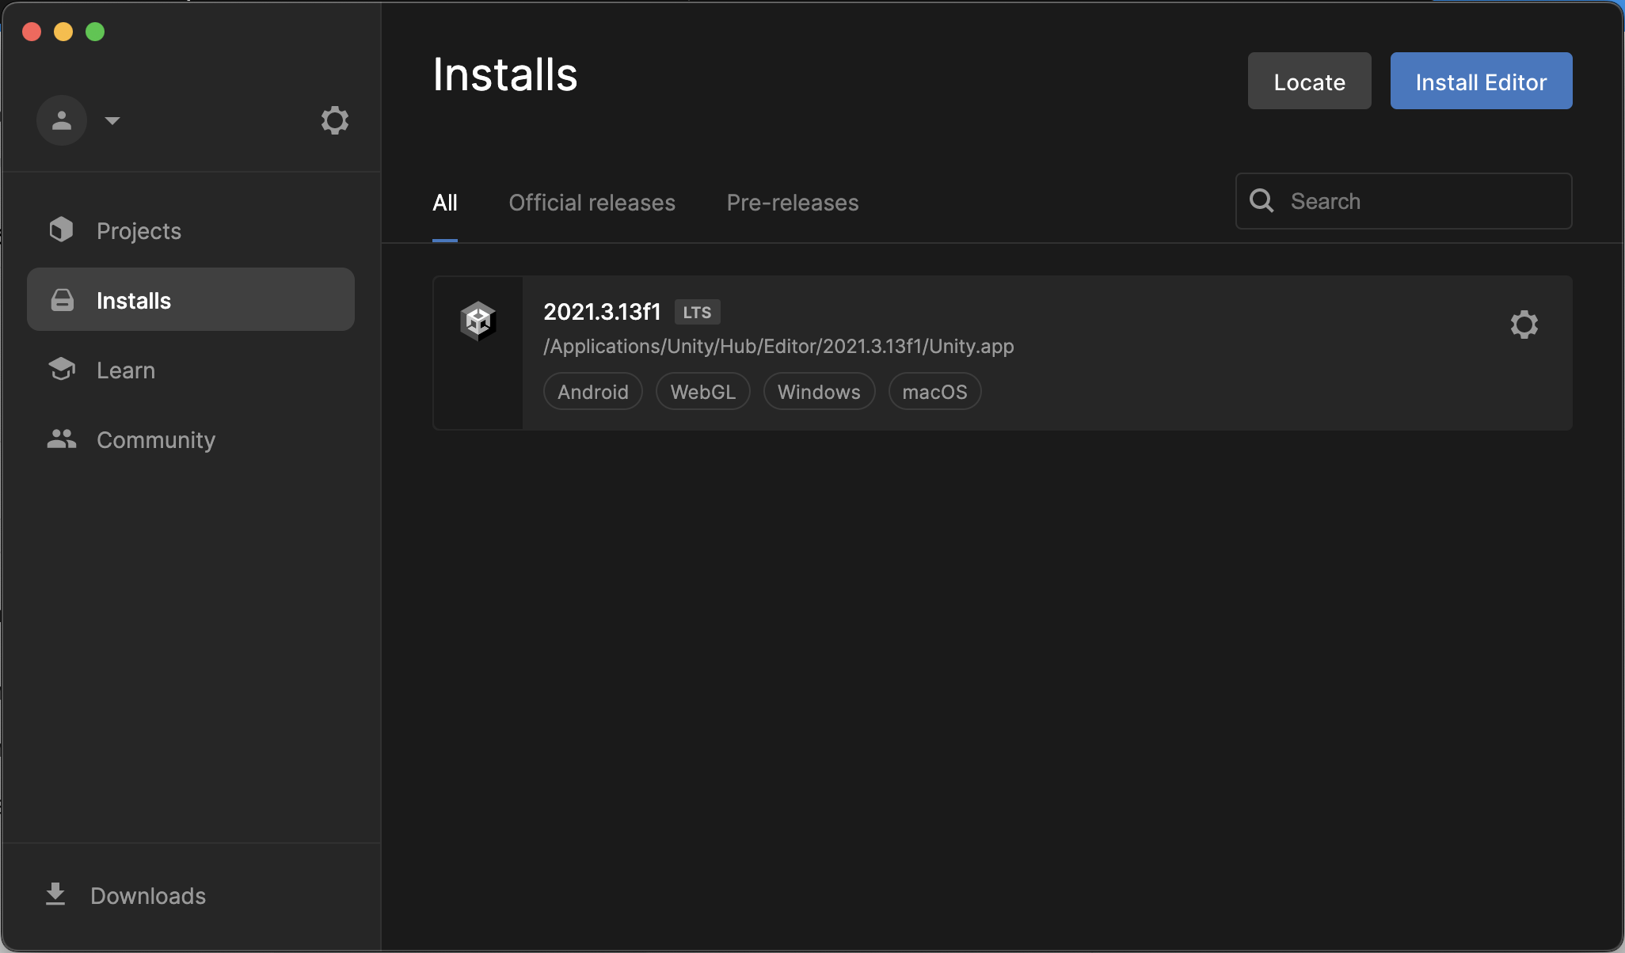This screenshot has width=1625, height=953.
Task: Open preferences via sidebar gear icon
Action: [334, 120]
